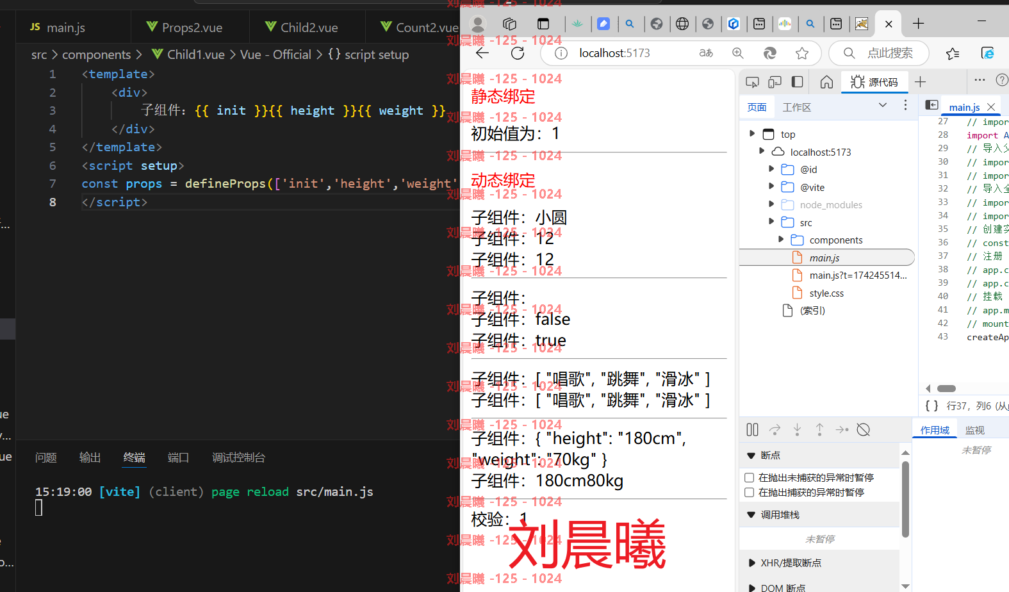Open DevTools help question icon
This screenshot has width=1009, height=592.
coord(1002,80)
